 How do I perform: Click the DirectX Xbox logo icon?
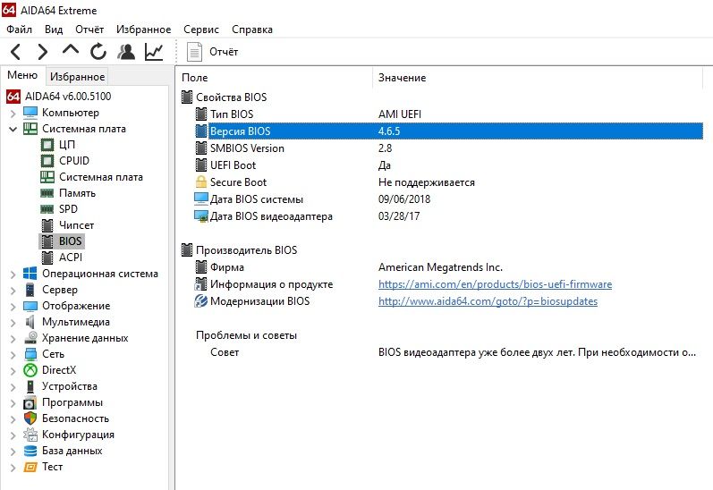(30, 370)
